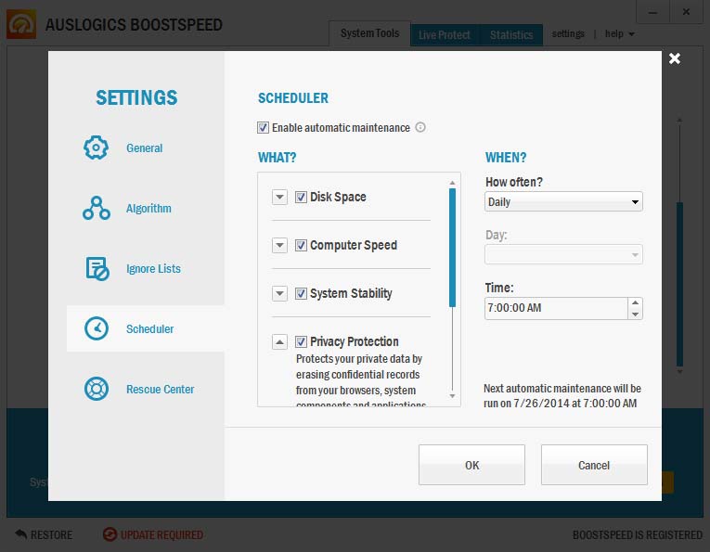Open the Algorithm settings section
710x552 pixels.
pos(148,208)
